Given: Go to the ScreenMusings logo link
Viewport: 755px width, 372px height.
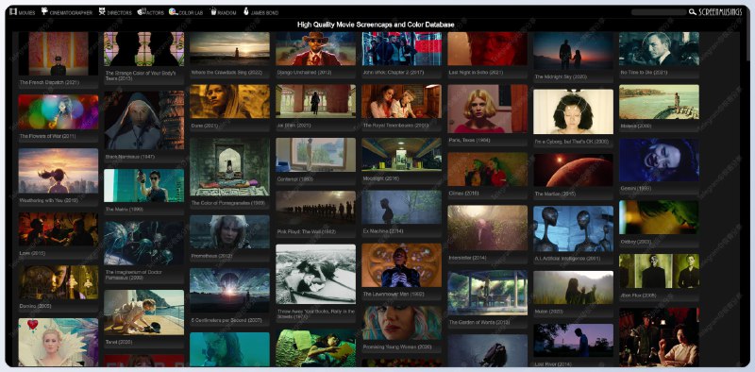Looking at the screenshot, I should [720, 12].
